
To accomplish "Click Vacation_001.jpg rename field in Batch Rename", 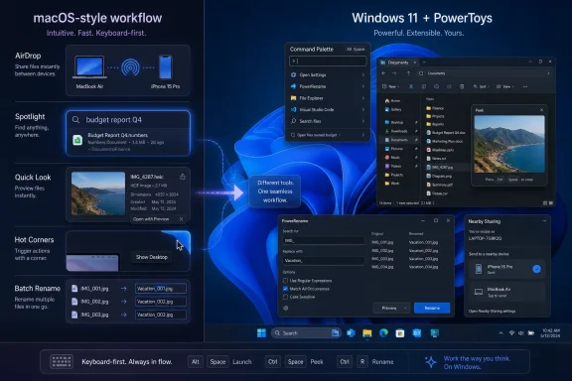I will (161, 289).
